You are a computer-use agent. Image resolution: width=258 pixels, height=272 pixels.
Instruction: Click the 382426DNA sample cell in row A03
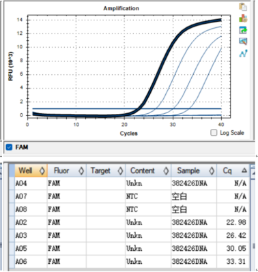[x=194, y=235]
